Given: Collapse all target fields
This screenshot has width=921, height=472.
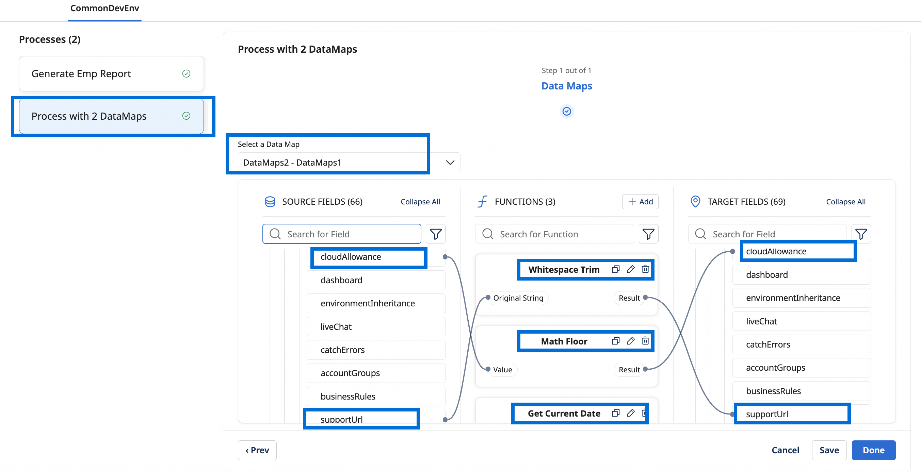Looking at the screenshot, I should (x=845, y=202).
